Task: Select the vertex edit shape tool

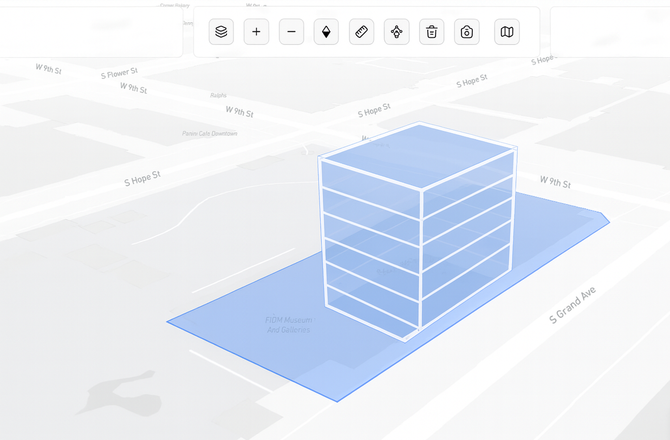Action: click(x=396, y=32)
